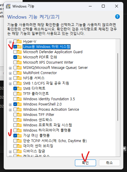The image size is (127, 172).
Task: Check Windows Identity Foundation 3.5 checkbox
Action: [15, 99]
